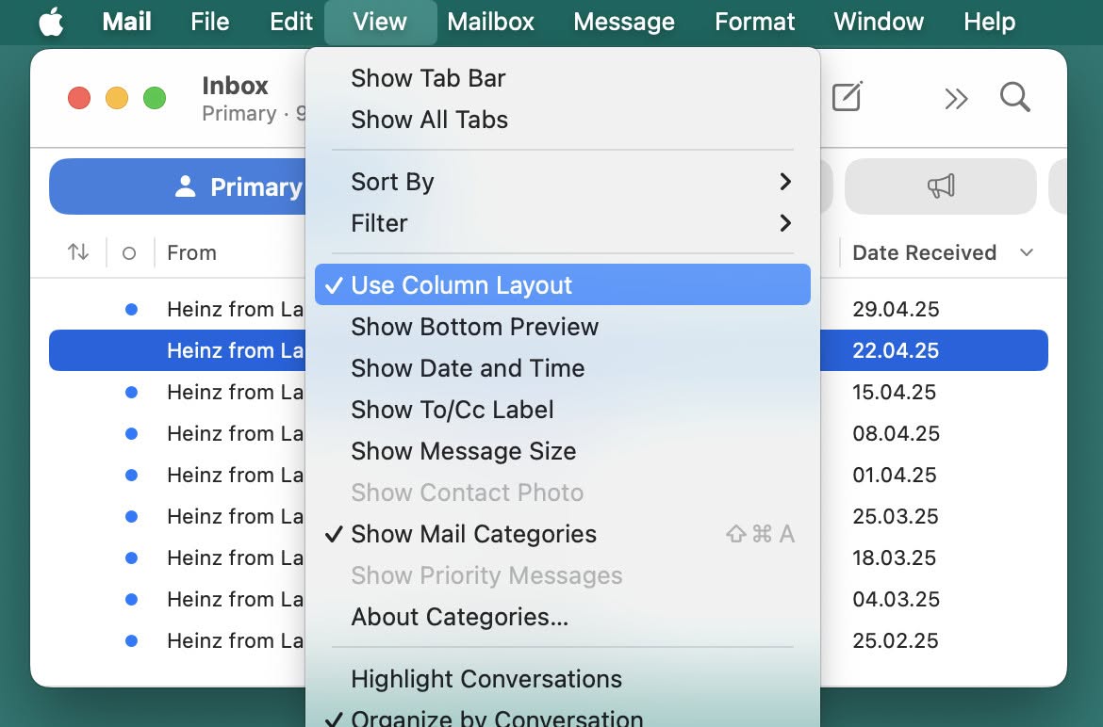This screenshot has width=1103, height=727.
Task: Click unread dot of the 18.03.25 message
Action: pos(131,557)
